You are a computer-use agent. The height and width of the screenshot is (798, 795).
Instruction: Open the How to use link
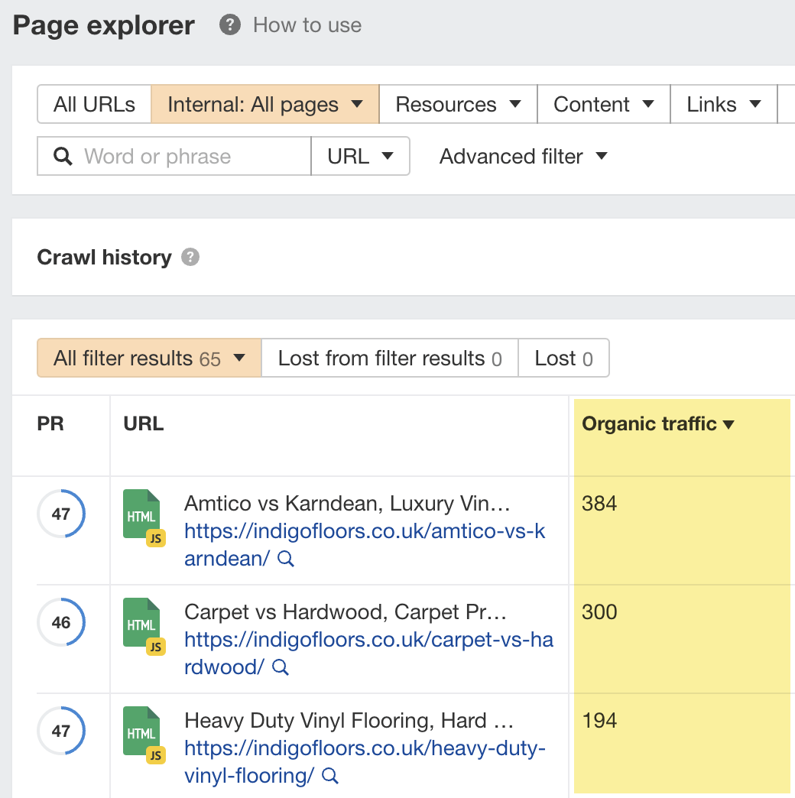point(307,25)
